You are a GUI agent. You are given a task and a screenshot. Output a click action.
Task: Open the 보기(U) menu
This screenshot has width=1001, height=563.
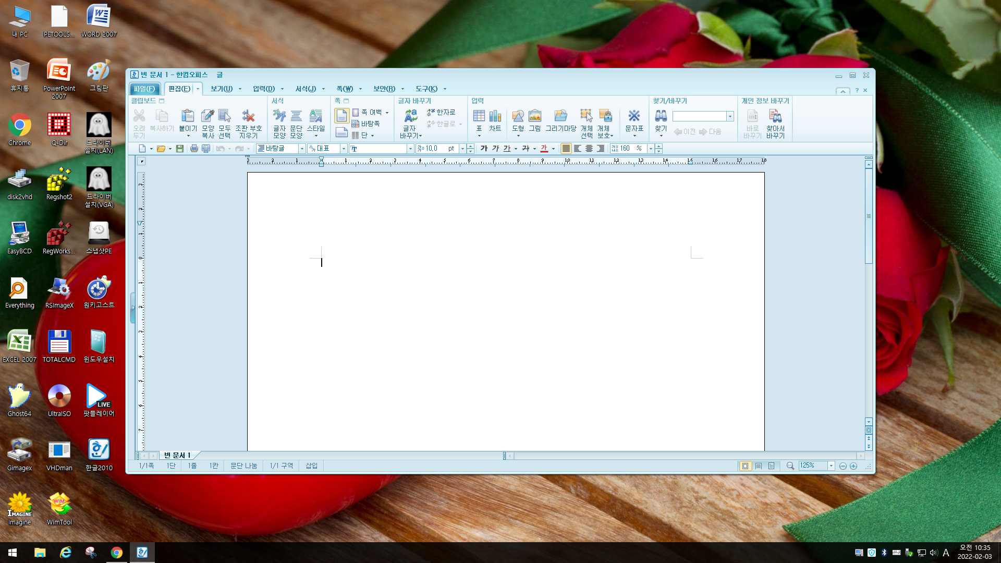click(222, 89)
